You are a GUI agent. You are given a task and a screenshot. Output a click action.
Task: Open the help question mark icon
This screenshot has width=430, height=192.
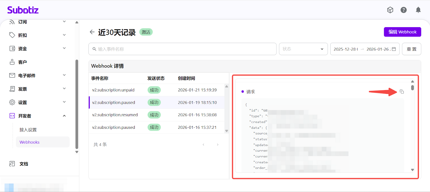point(403,10)
